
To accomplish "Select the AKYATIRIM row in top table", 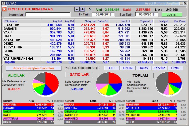I will (x=94, y=40).
